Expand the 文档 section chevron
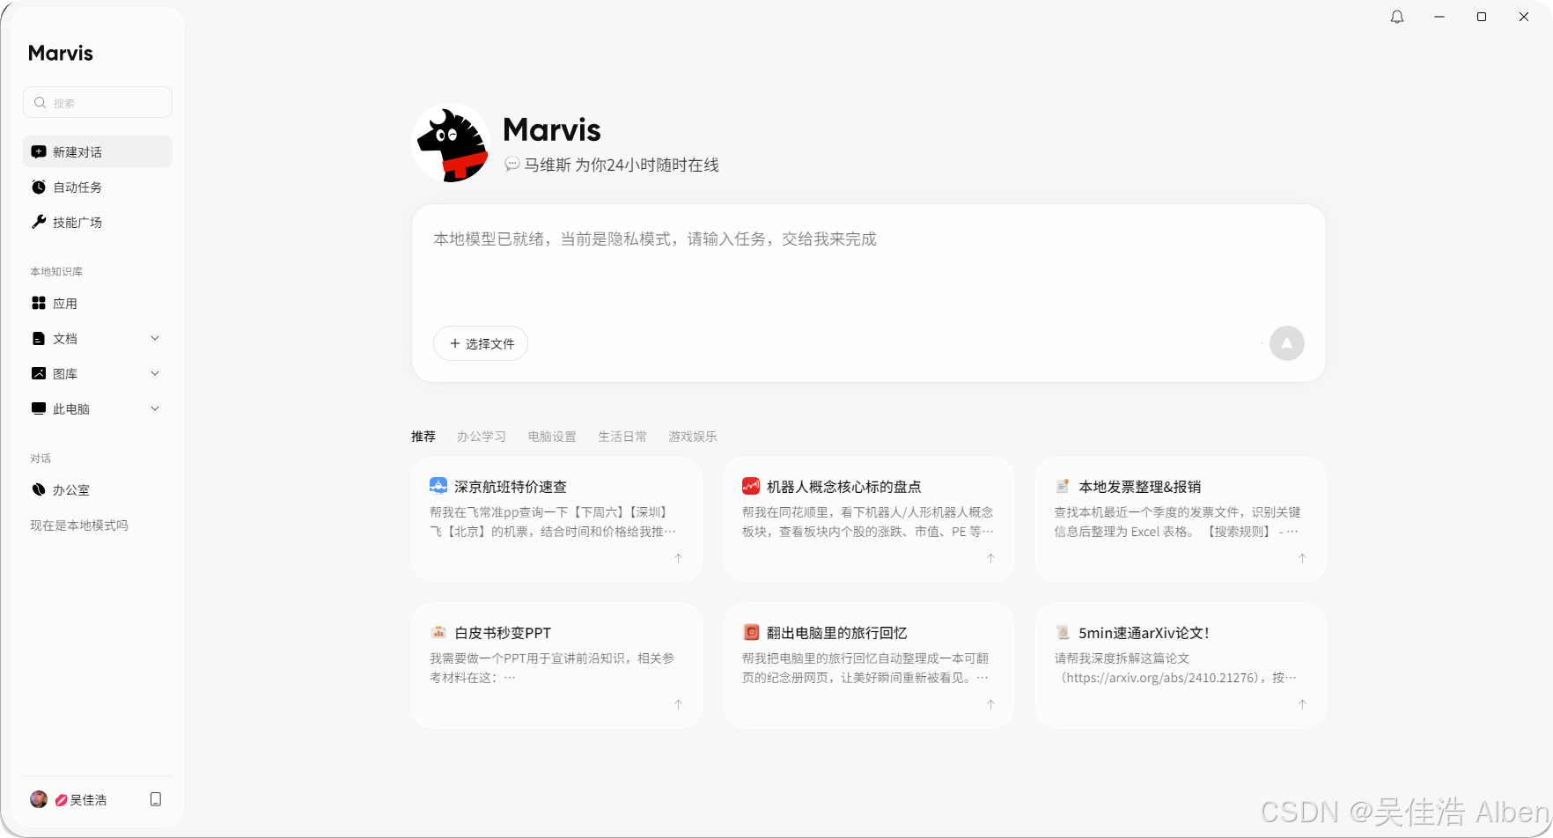 pyautogui.click(x=155, y=338)
